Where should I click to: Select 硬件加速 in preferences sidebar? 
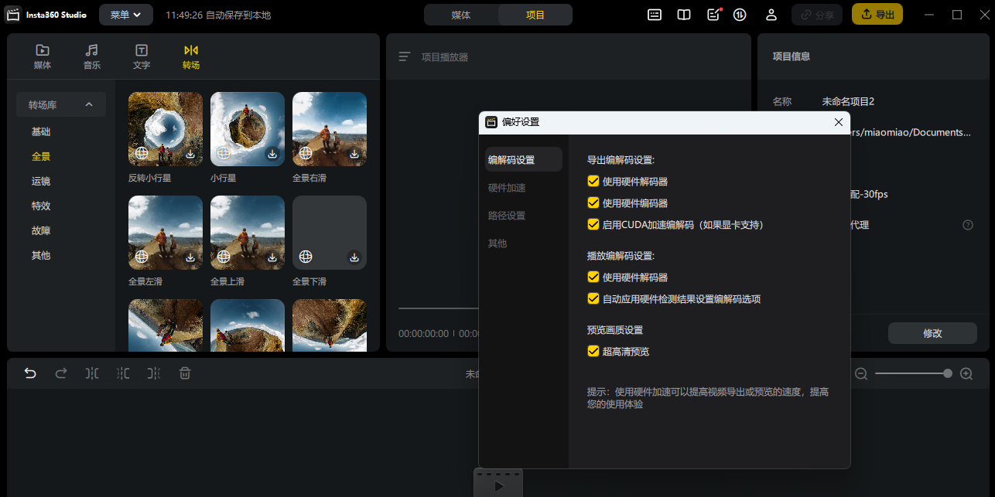click(507, 188)
